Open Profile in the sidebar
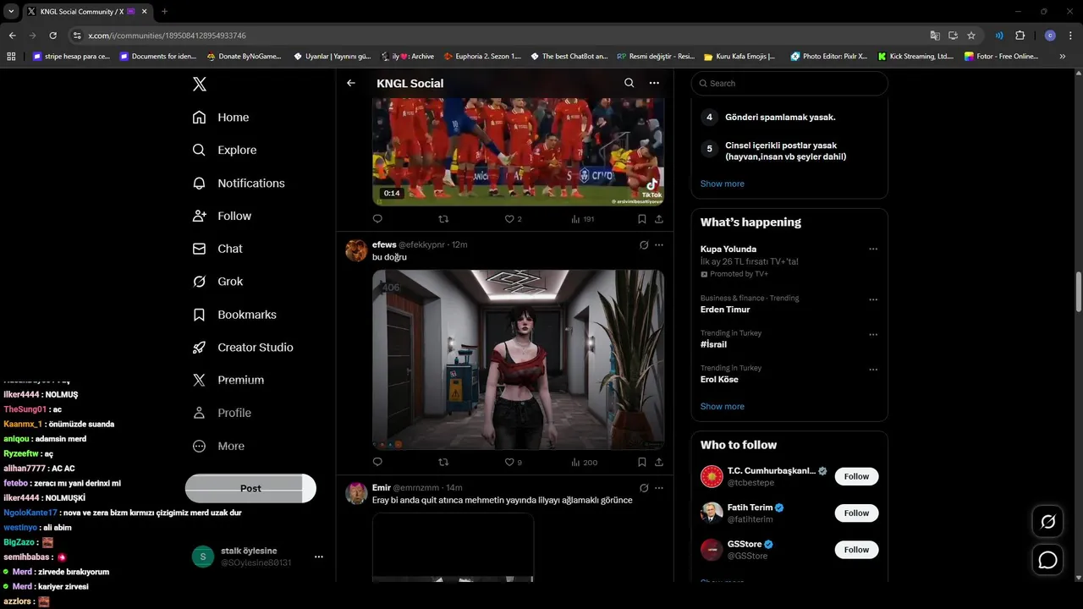1083x609 pixels. tap(222, 413)
